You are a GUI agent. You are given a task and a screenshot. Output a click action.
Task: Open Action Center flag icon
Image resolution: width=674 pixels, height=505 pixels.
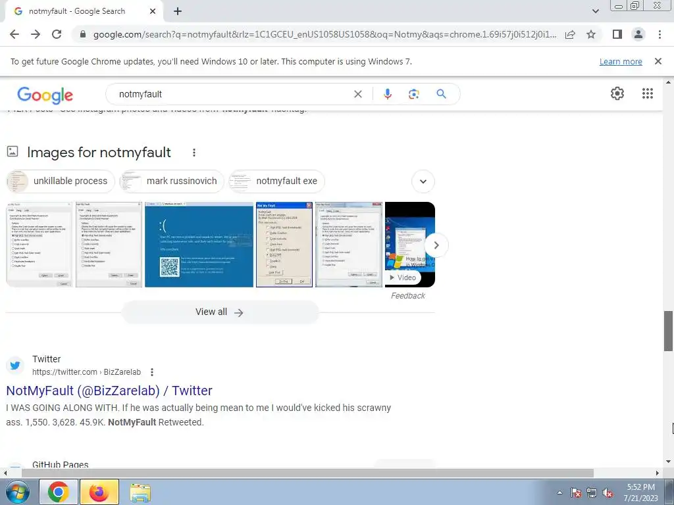[x=576, y=493]
